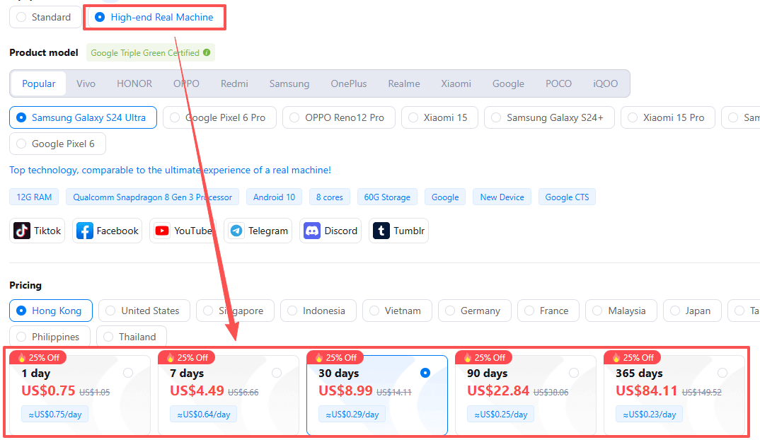This screenshot has width=760, height=440.
Task: Select the 90 days plan radio button
Action: tap(573, 373)
